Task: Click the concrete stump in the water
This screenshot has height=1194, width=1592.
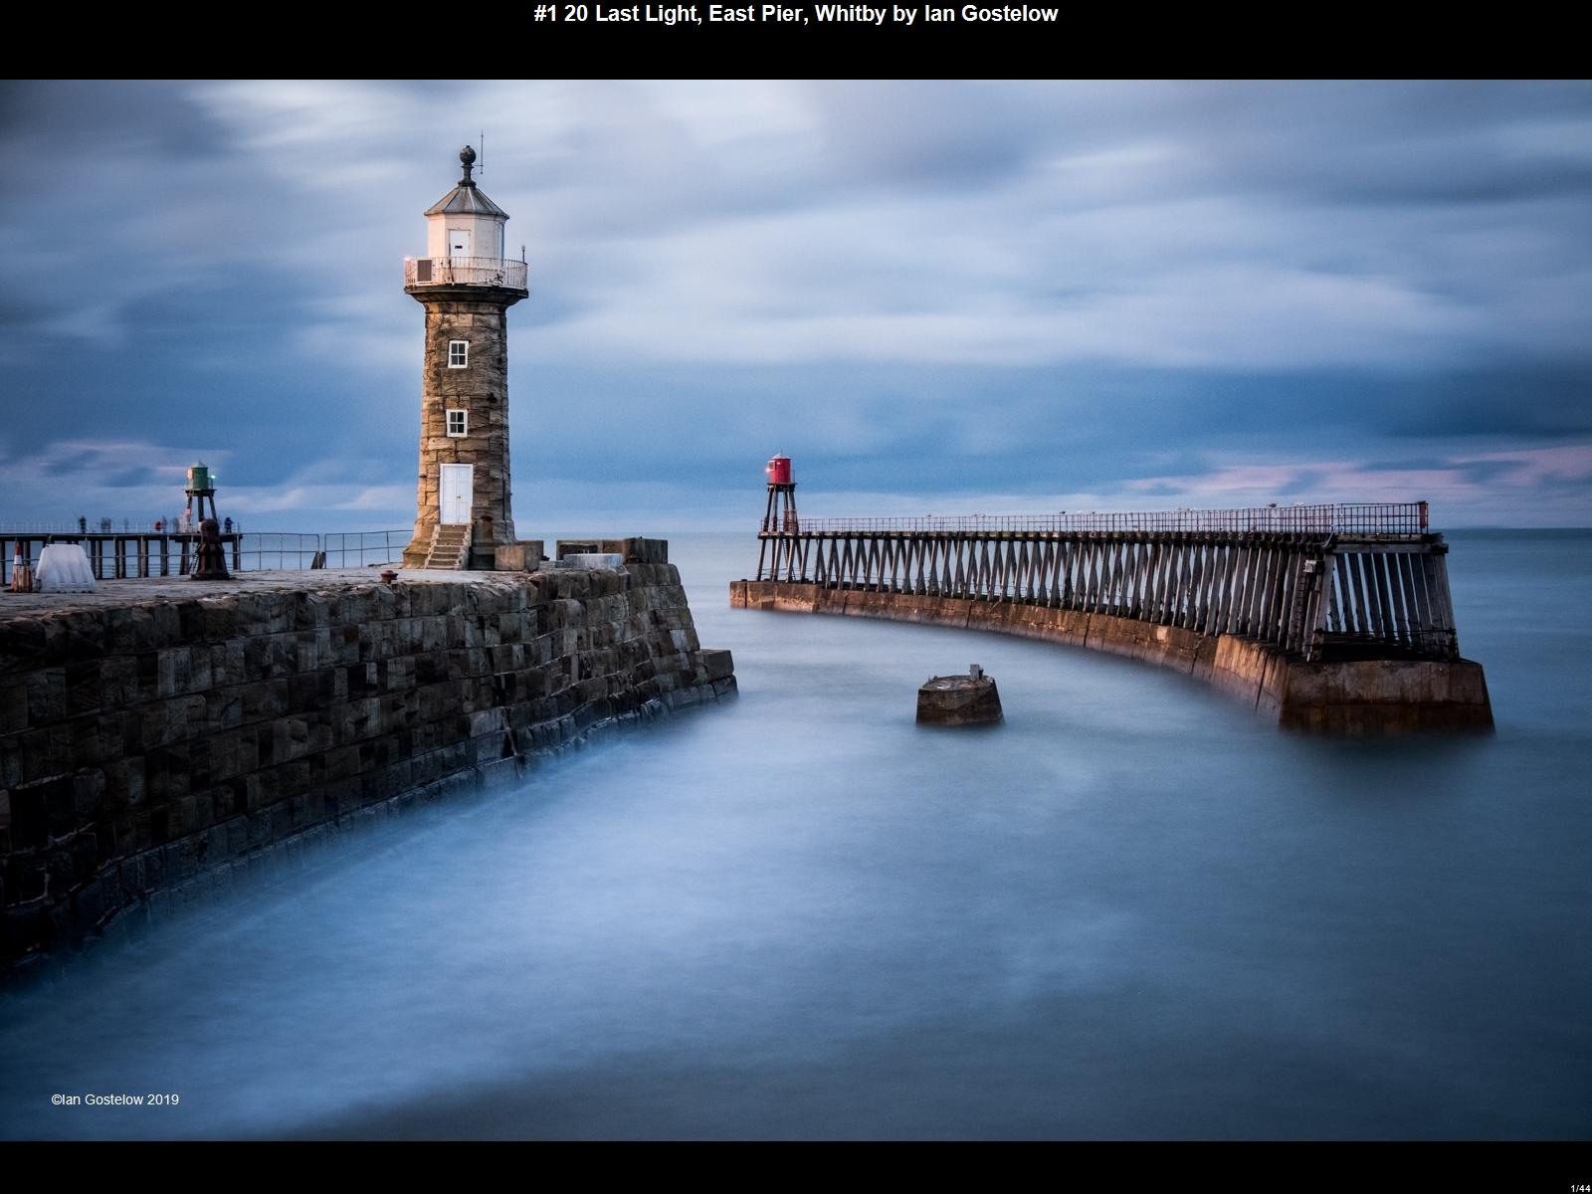Action: (959, 698)
